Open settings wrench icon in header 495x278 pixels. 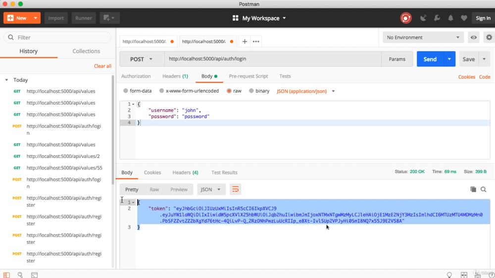(x=437, y=18)
